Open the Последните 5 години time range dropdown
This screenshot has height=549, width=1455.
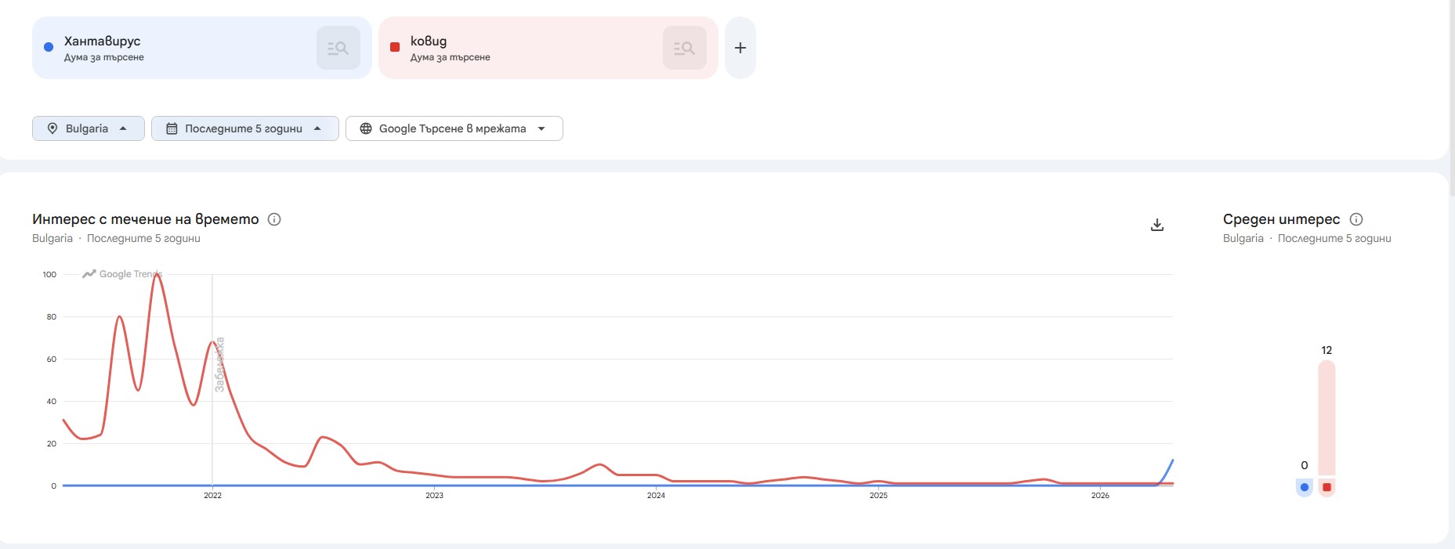tap(245, 128)
